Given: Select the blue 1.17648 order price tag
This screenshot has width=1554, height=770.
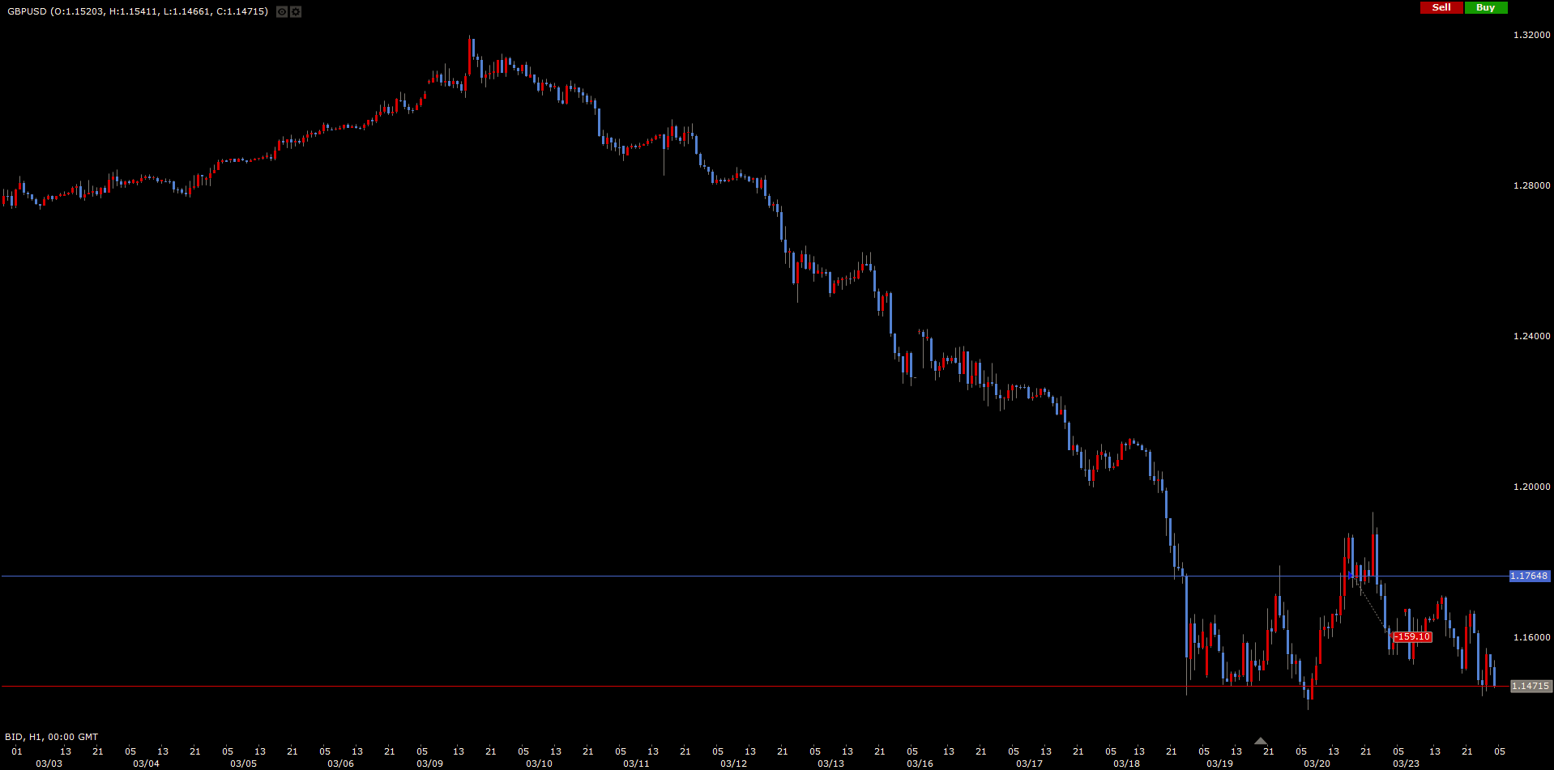Looking at the screenshot, I should [x=1529, y=576].
